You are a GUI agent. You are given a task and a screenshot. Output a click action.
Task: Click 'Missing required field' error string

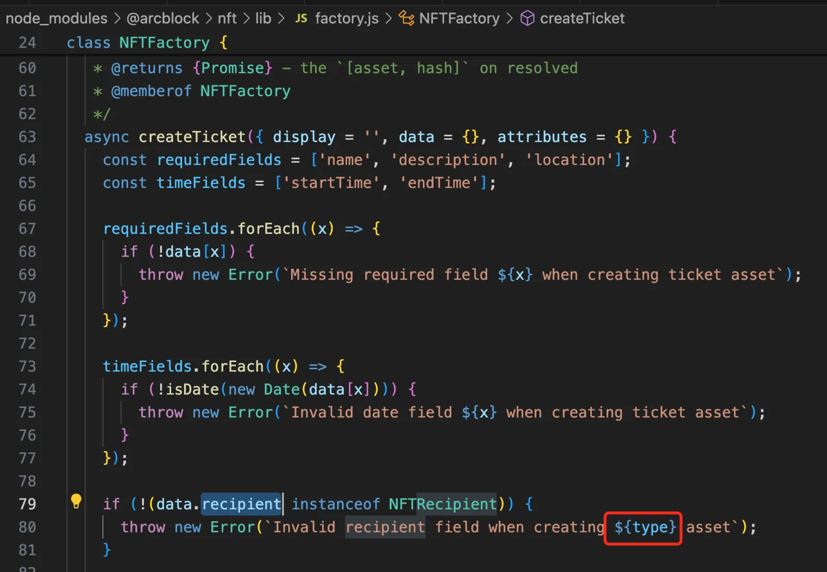click(x=389, y=275)
